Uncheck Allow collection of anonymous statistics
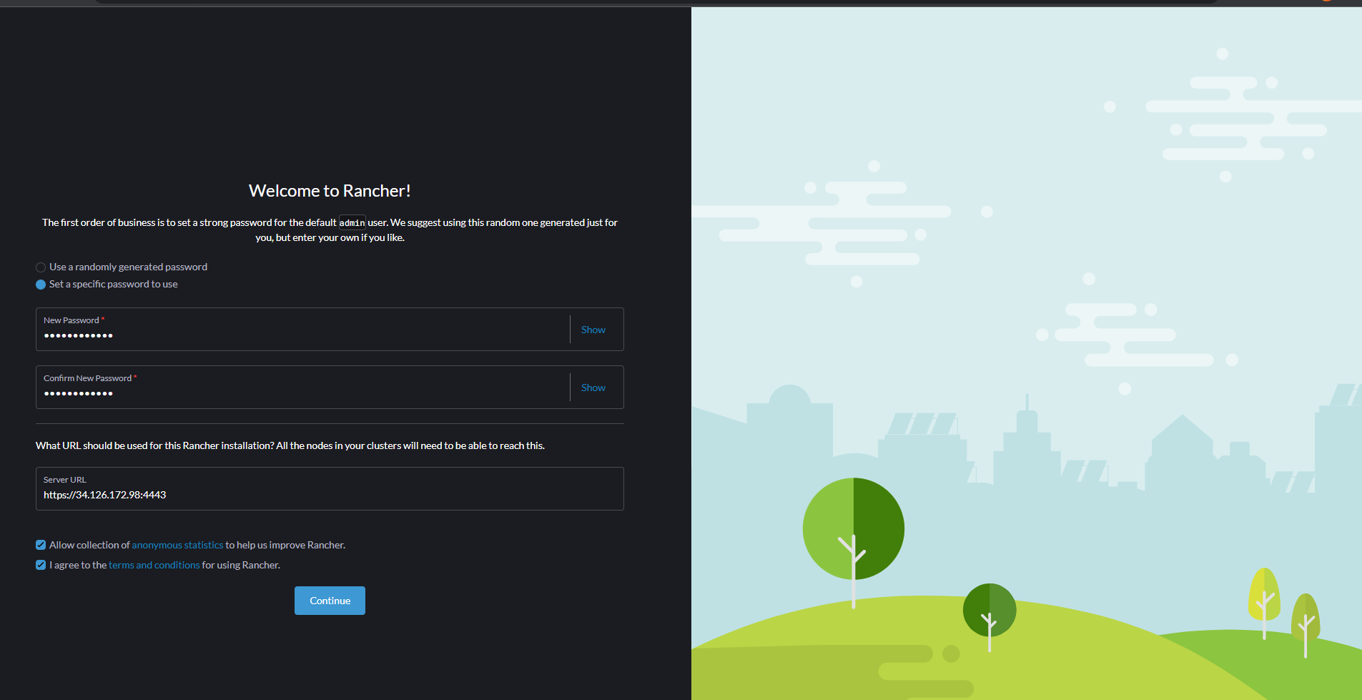 [x=41, y=545]
